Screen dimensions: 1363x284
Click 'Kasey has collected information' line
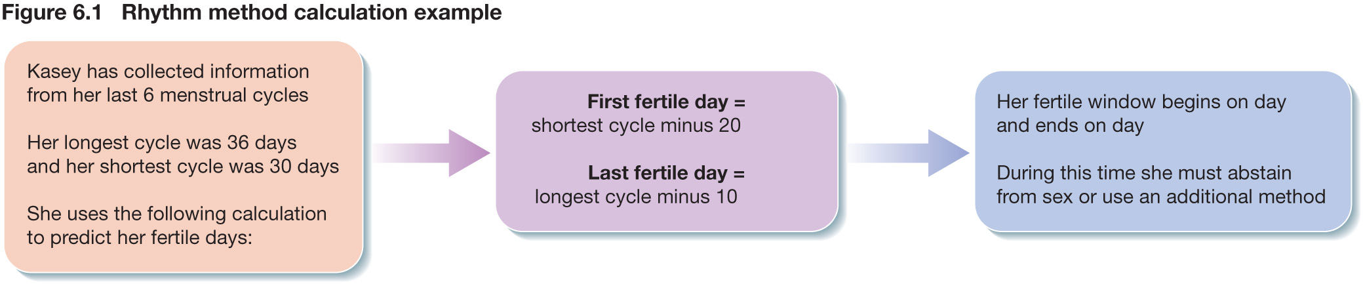168,71
